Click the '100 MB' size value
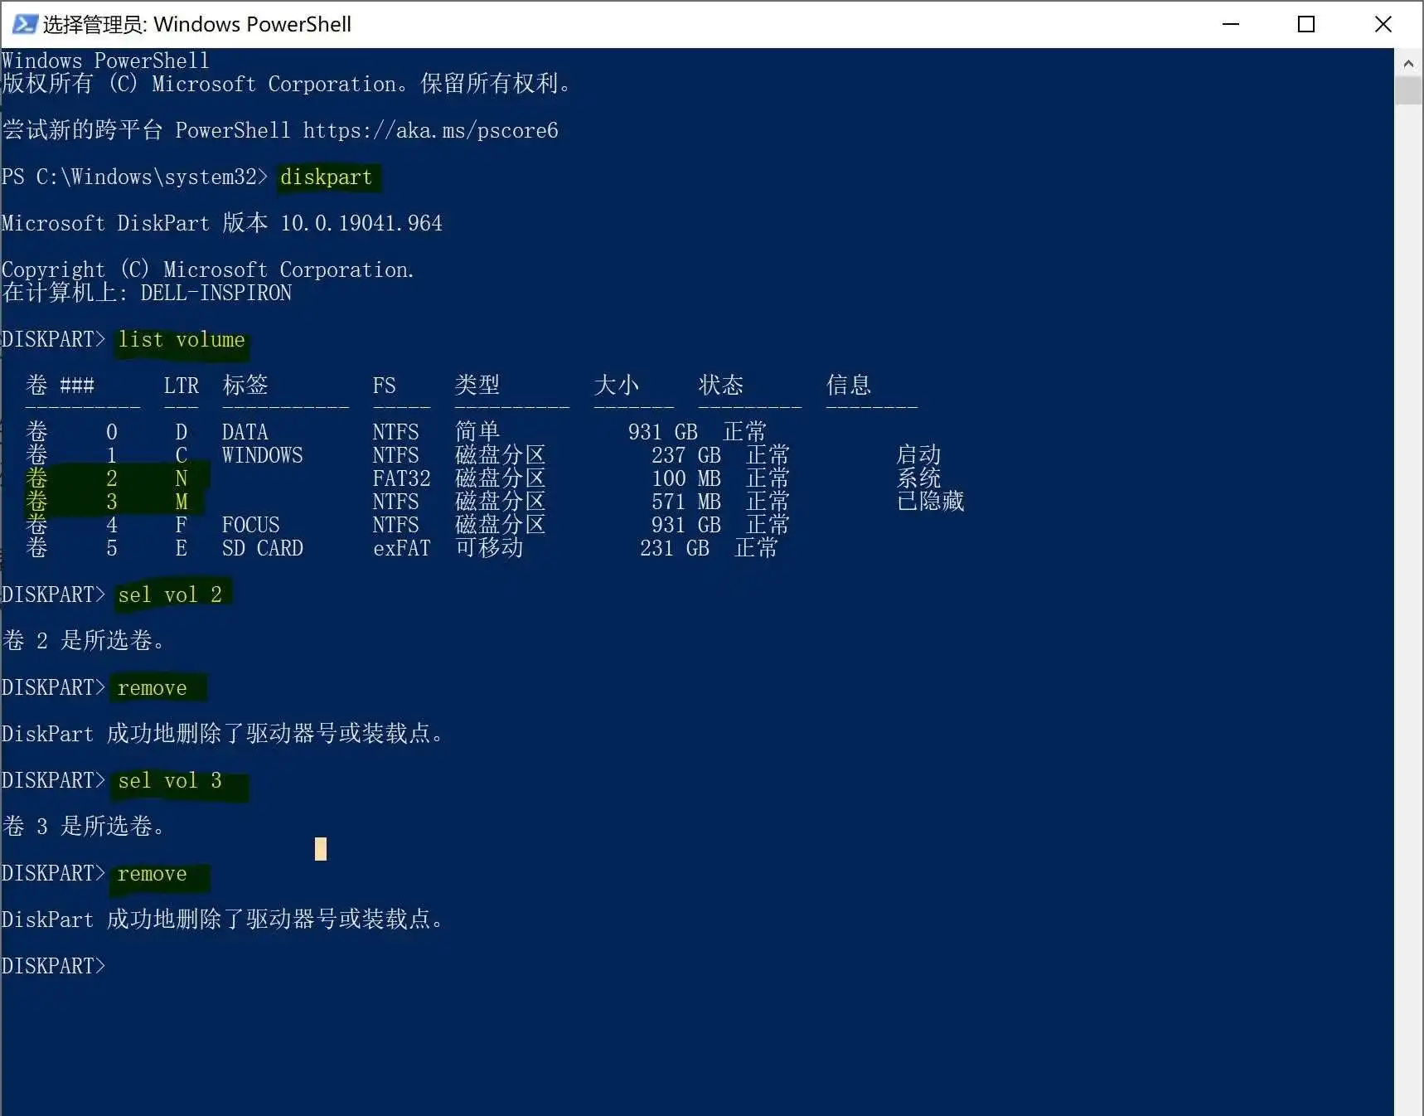The image size is (1424, 1116). tap(685, 478)
